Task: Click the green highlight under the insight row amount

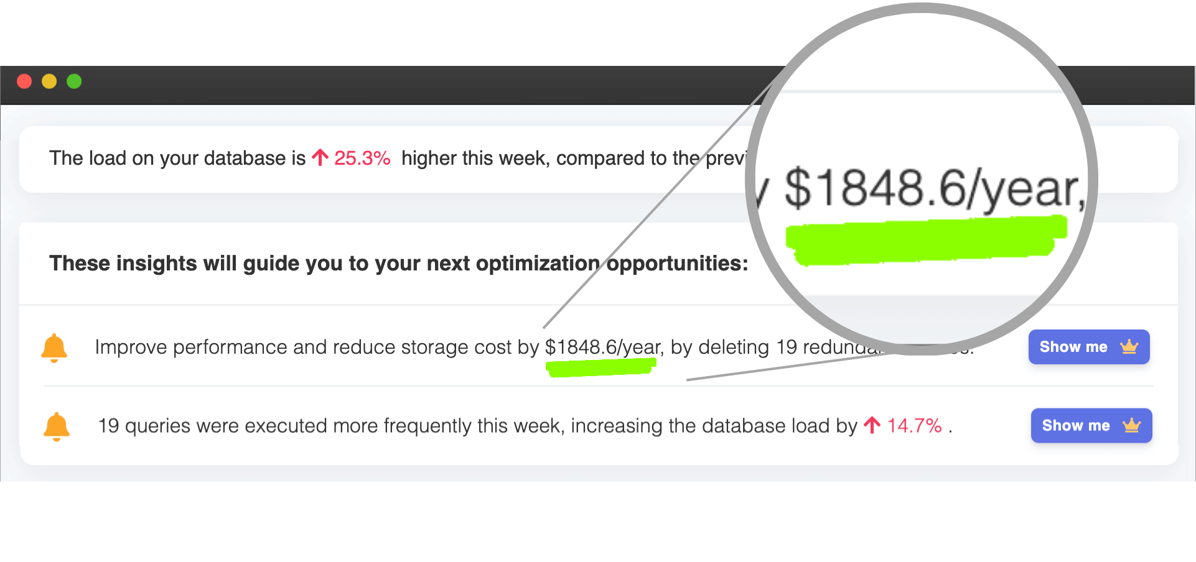Action: 600,367
